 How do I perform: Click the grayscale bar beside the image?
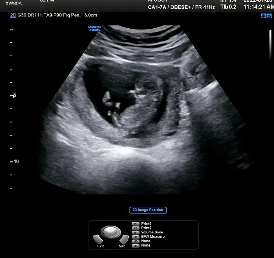click(x=270, y=45)
